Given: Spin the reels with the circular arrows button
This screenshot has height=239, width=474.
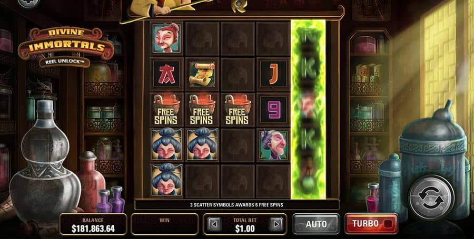Looking at the screenshot, I should click(x=431, y=197).
